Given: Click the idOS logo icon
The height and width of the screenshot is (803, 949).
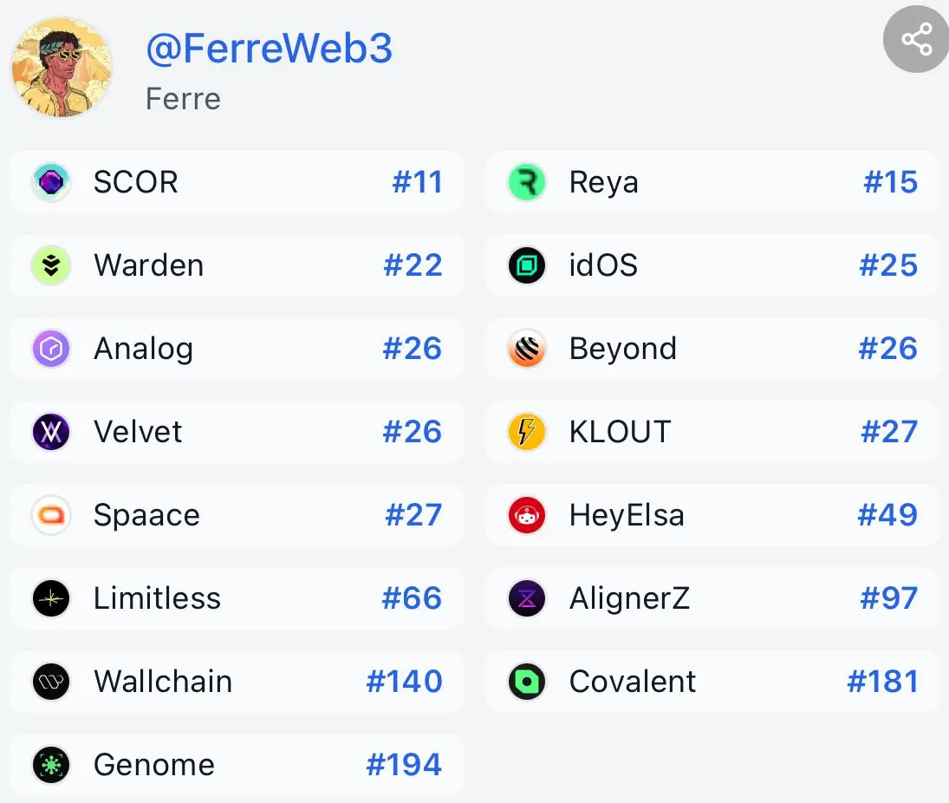Looking at the screenshot, I should pos(527,266).
